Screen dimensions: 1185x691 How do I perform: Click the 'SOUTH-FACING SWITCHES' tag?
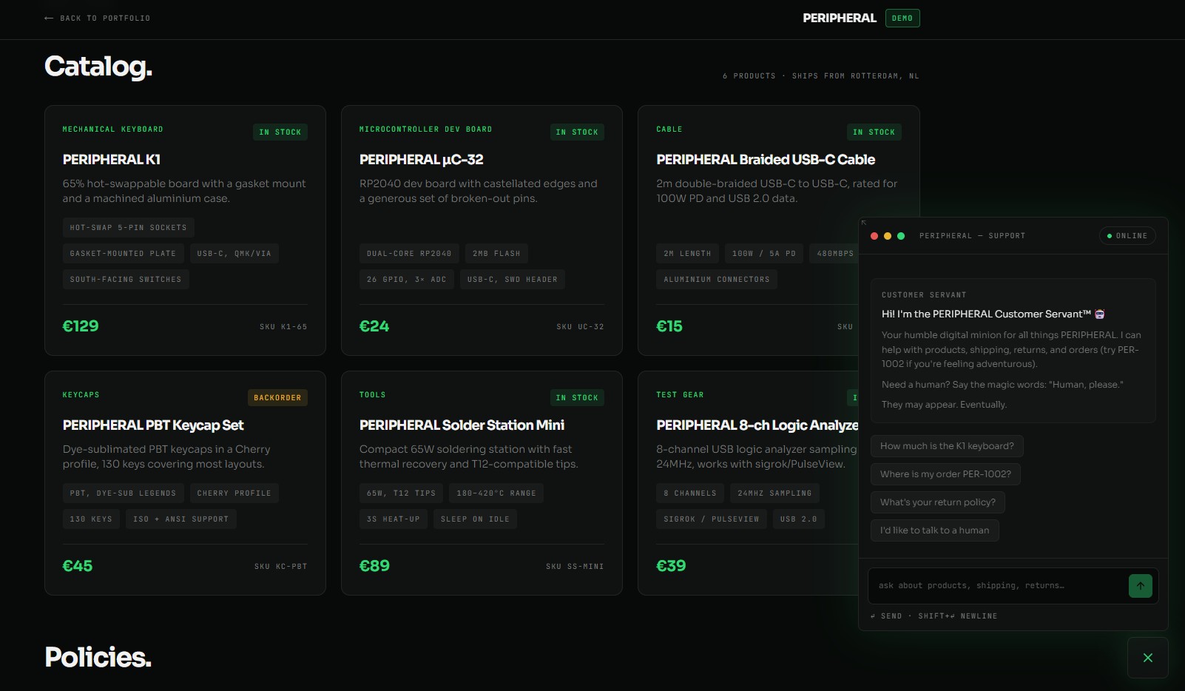coord(126,280)
